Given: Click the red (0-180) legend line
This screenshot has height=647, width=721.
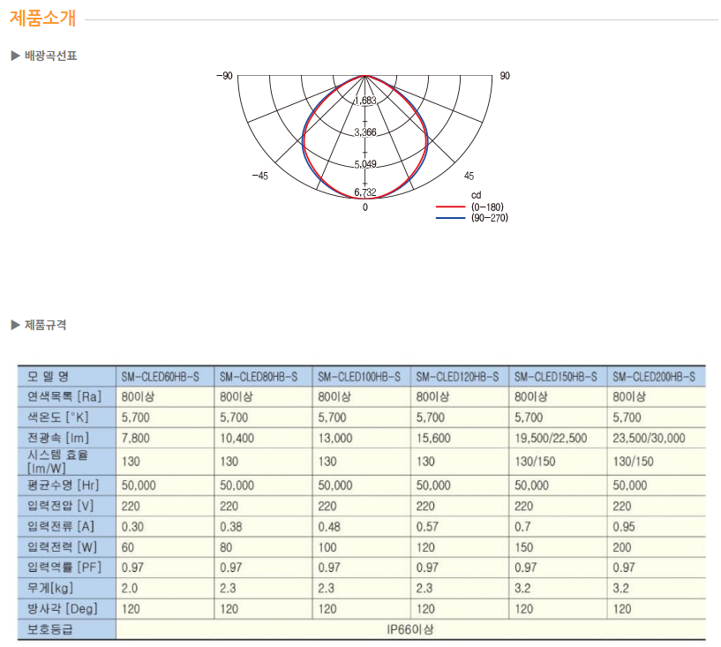Looking at the screenshot, I should click(x=451, y=207).
